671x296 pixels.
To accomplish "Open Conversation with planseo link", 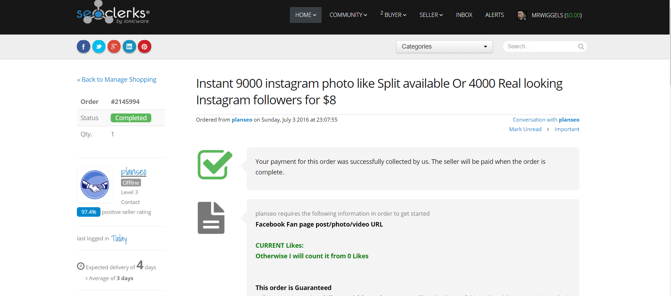I will coord(546,120).
